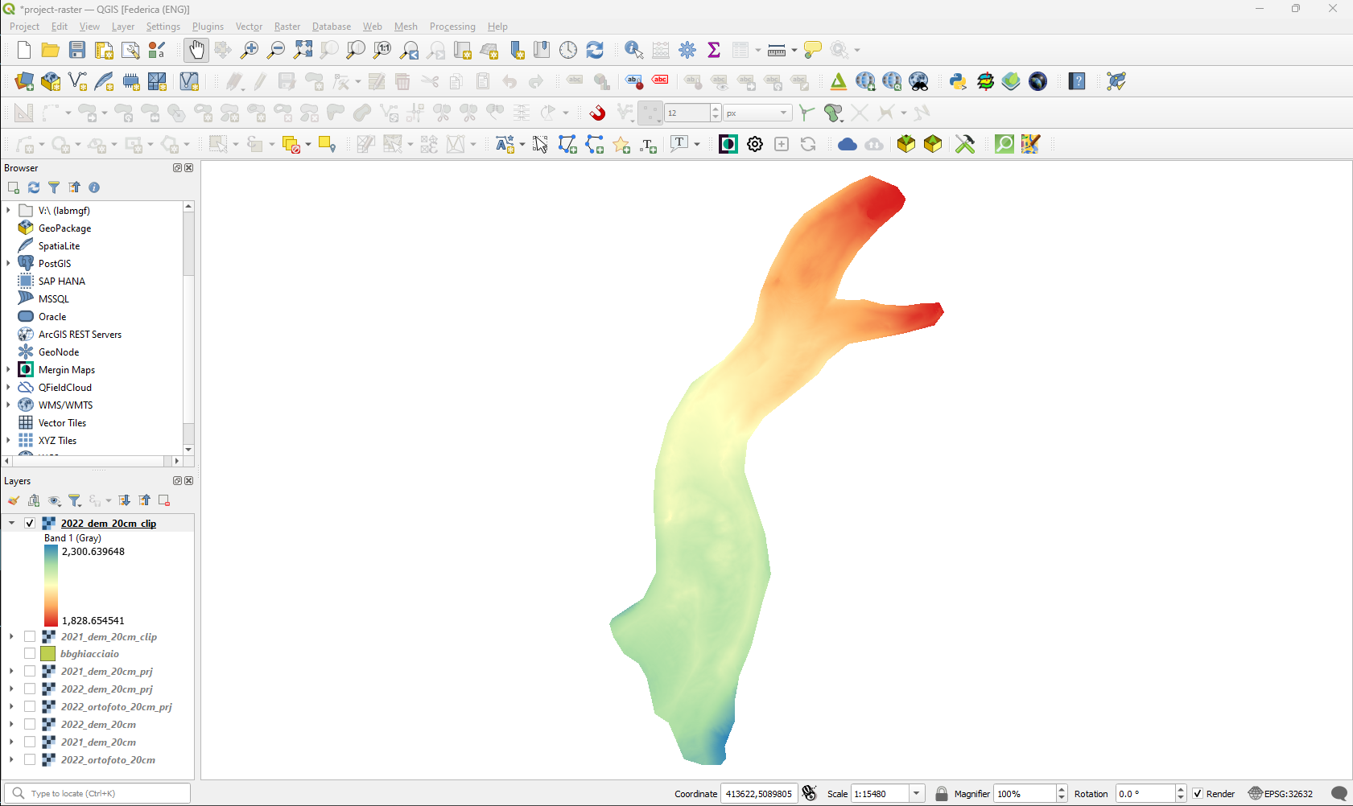
Task: Enable the 2022_dem_20cm_prj layer checkbox
Action: (30, 689)
